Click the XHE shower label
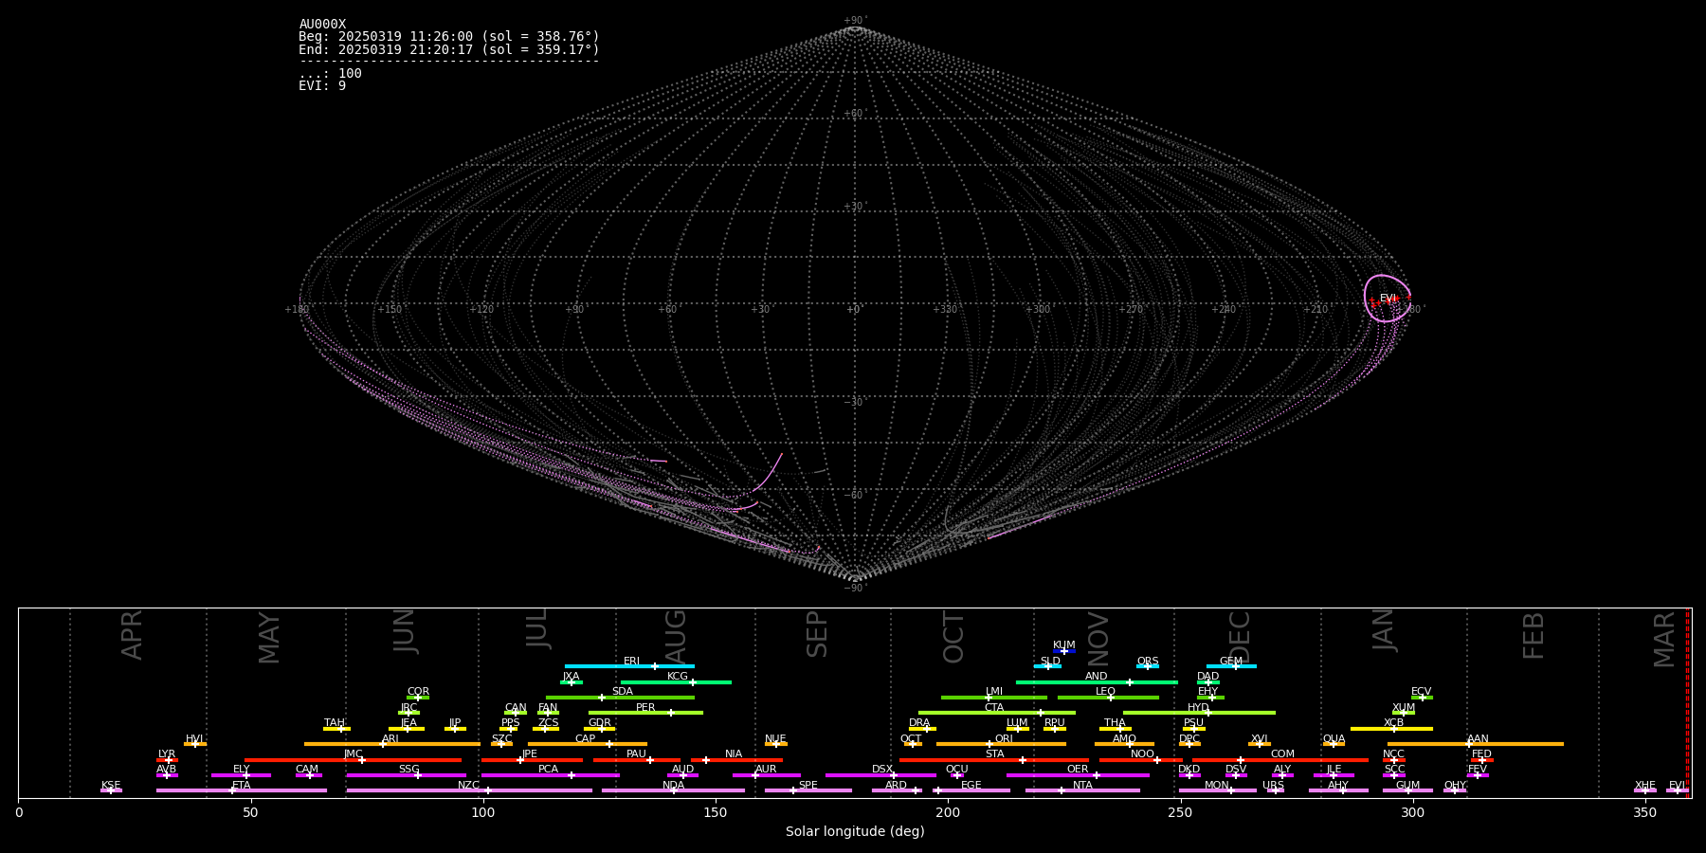 pyautogui.click(x=1644, y=786)
